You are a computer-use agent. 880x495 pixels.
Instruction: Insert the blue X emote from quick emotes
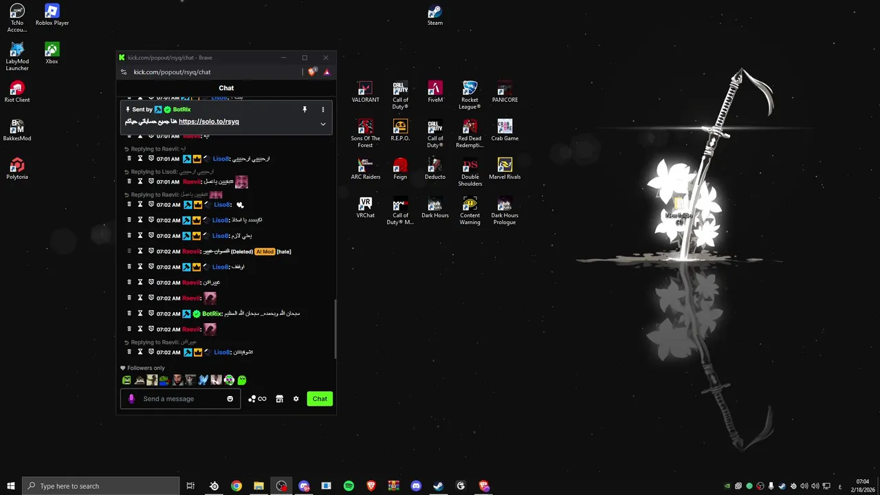pyautogui.click(x=203, y=379)
